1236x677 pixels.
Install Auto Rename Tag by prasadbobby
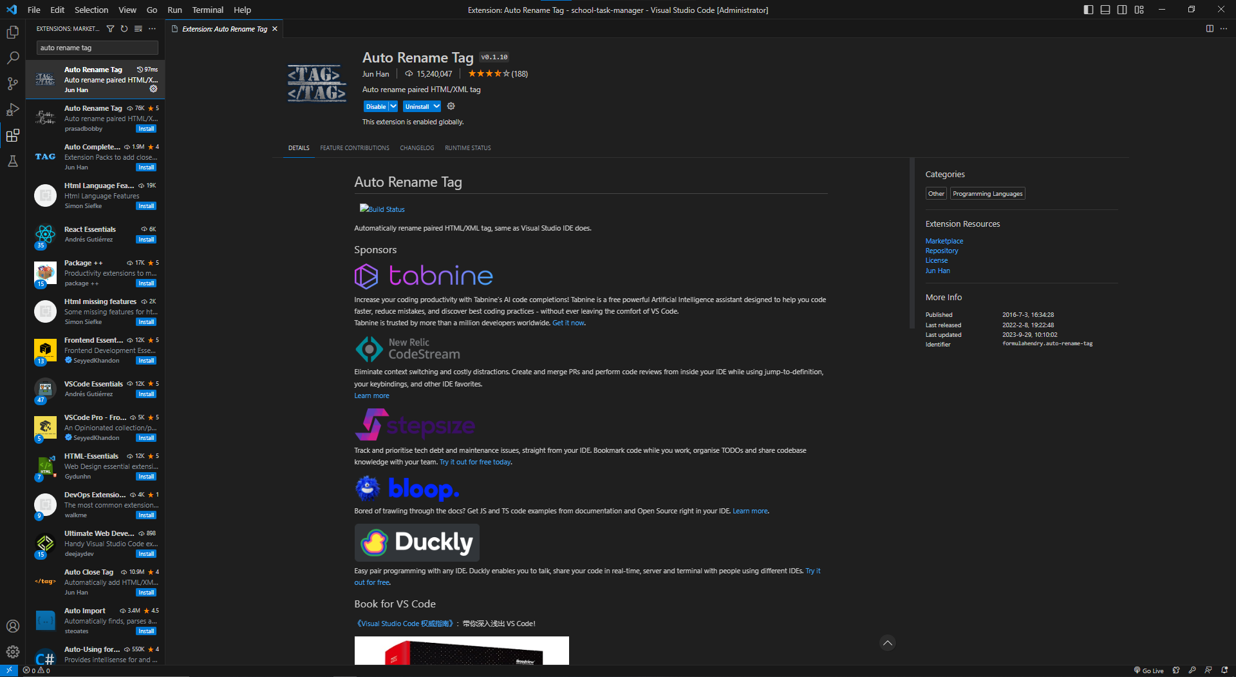(146, 129)
